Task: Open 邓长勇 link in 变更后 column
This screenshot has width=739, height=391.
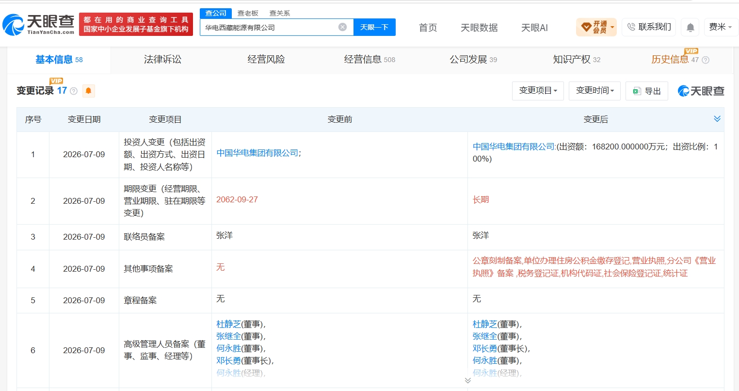Action: 485,348
